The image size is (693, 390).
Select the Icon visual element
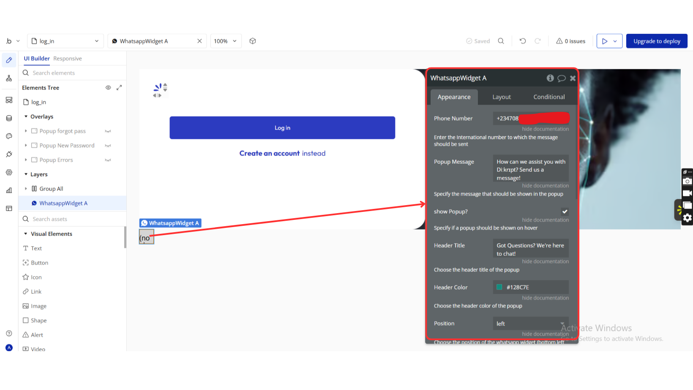click(x=32, y=277)
